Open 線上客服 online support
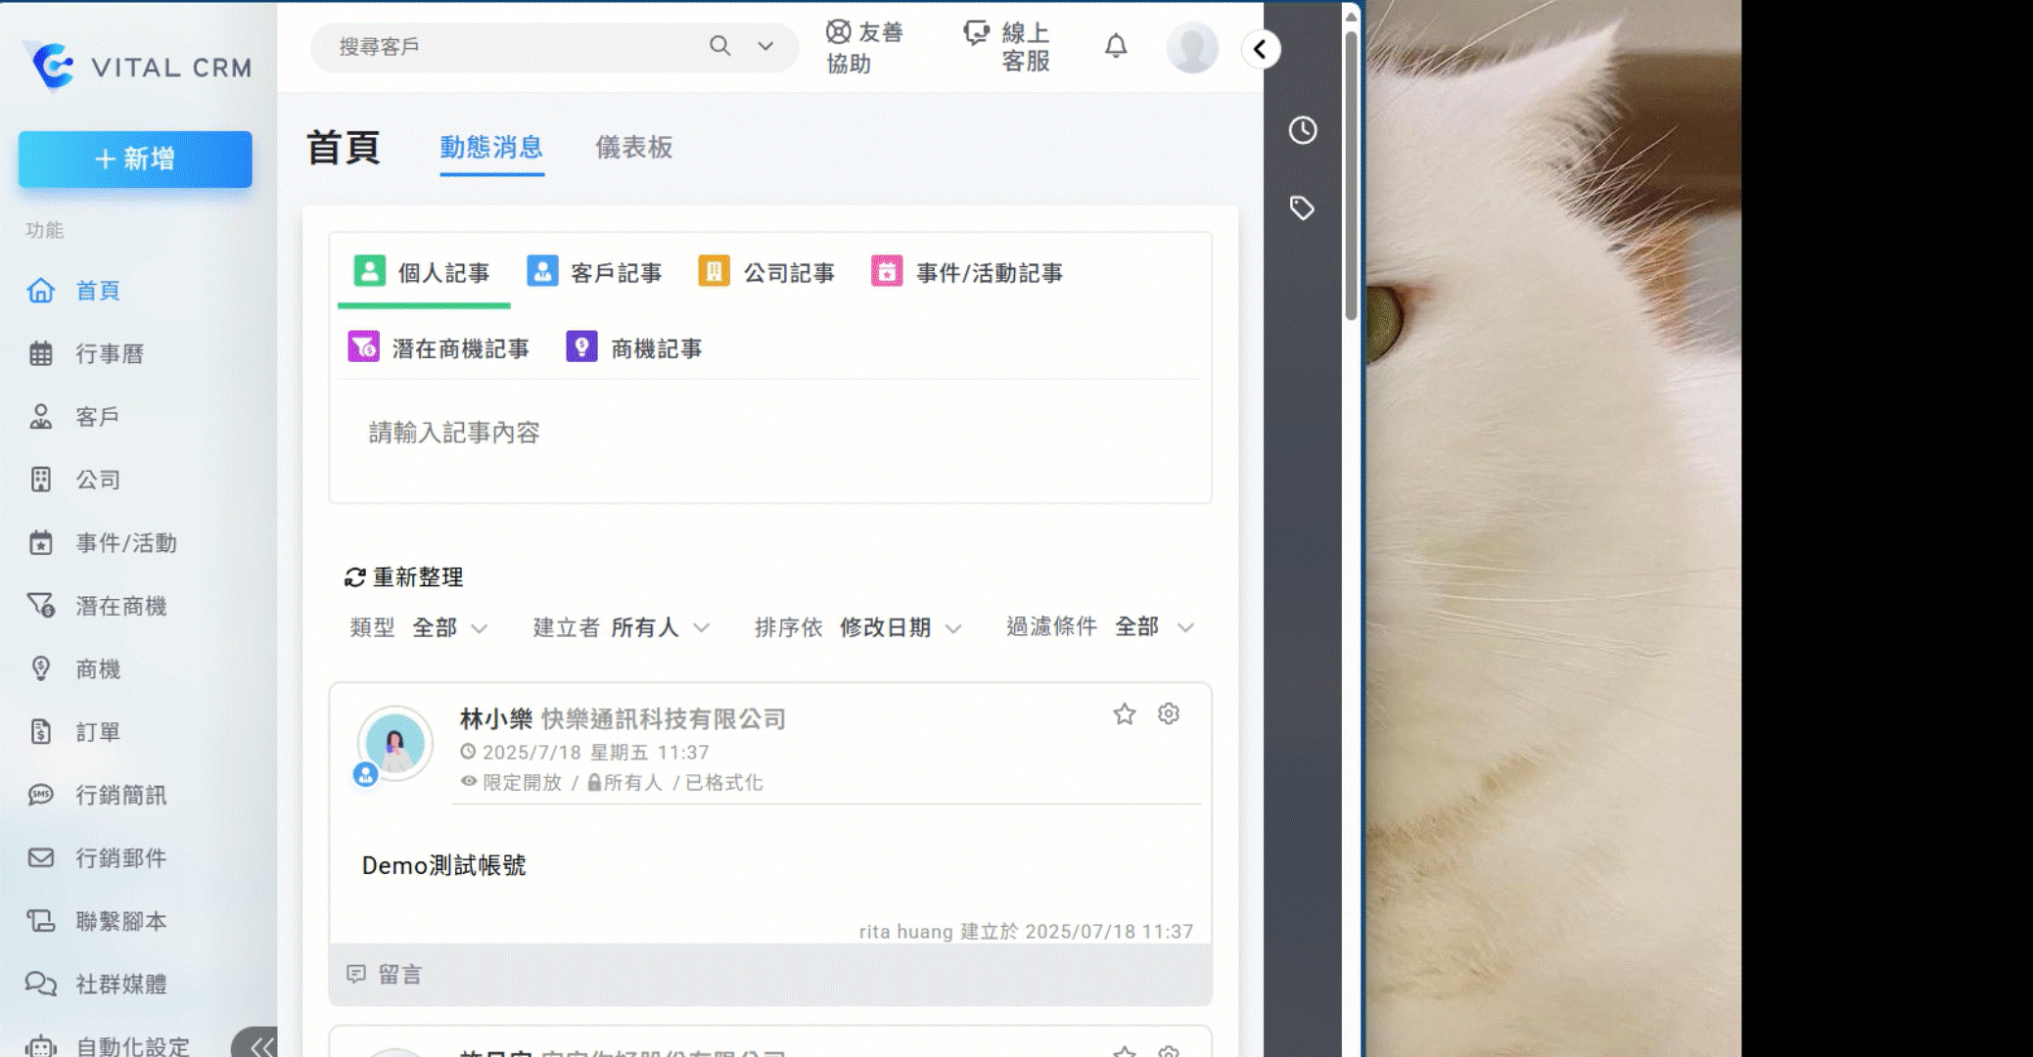 click(1008, 47)
